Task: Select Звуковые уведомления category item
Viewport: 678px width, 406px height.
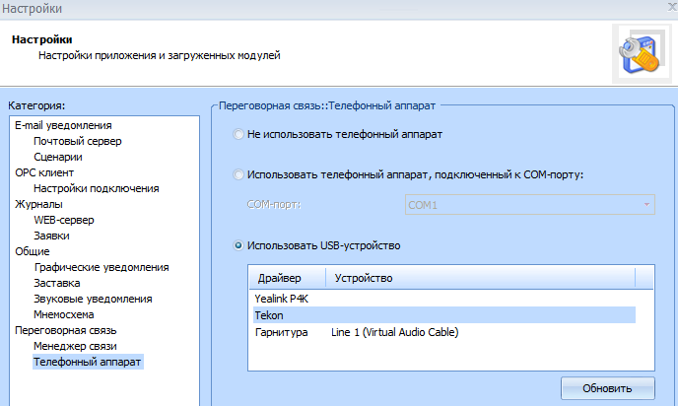Action: [93, 299]
